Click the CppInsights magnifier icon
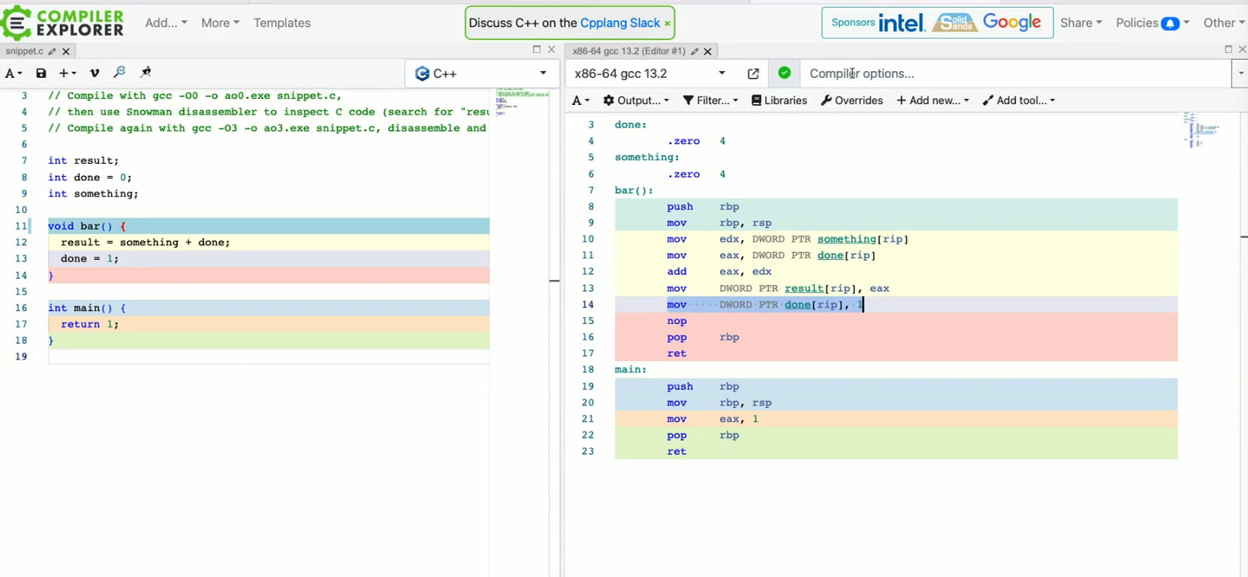The width and height of the screenshot is (1248, 577). (119, 73)
